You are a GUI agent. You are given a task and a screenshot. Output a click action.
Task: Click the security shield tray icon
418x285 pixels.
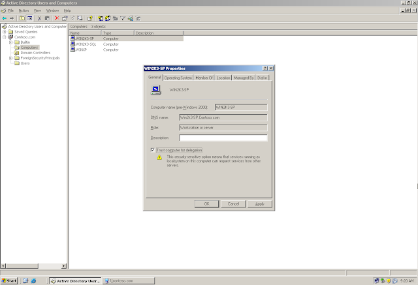[389, 280]
